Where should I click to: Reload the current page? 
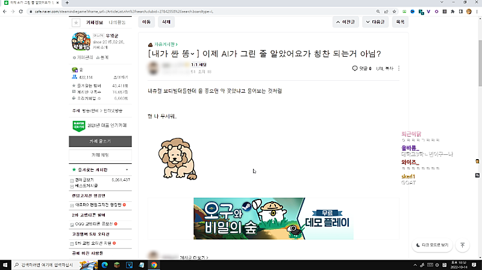[x=20, y=11]
